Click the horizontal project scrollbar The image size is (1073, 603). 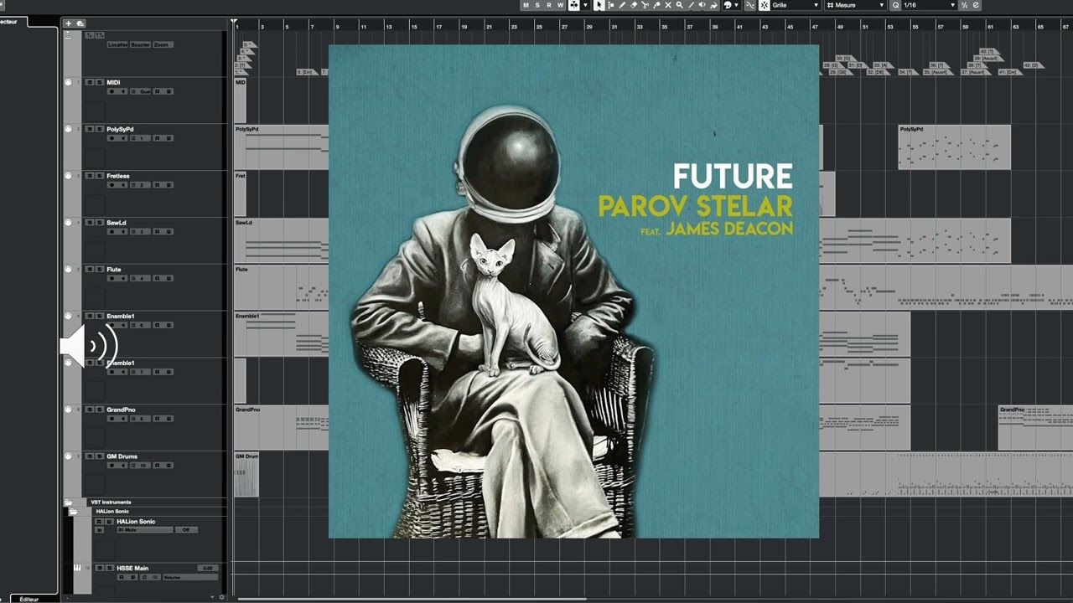coord(412,599)
